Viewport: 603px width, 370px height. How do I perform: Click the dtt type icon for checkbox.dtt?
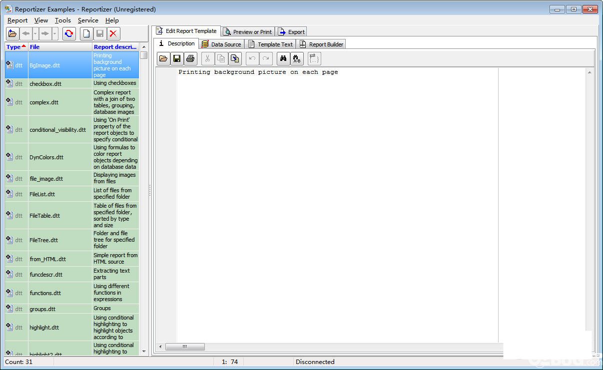[9, 83]
